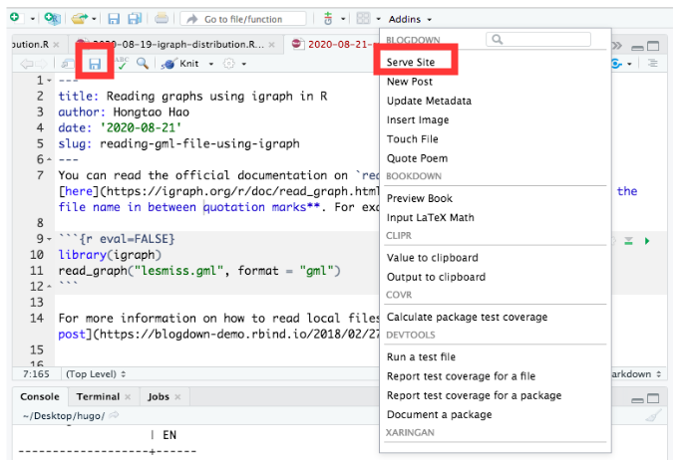Viewport: 685px width, 460px height.
Task: Switch to the Terminal tab
Action: 98,396
